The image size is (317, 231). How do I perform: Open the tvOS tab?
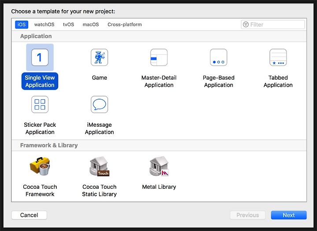pos(69,25)
